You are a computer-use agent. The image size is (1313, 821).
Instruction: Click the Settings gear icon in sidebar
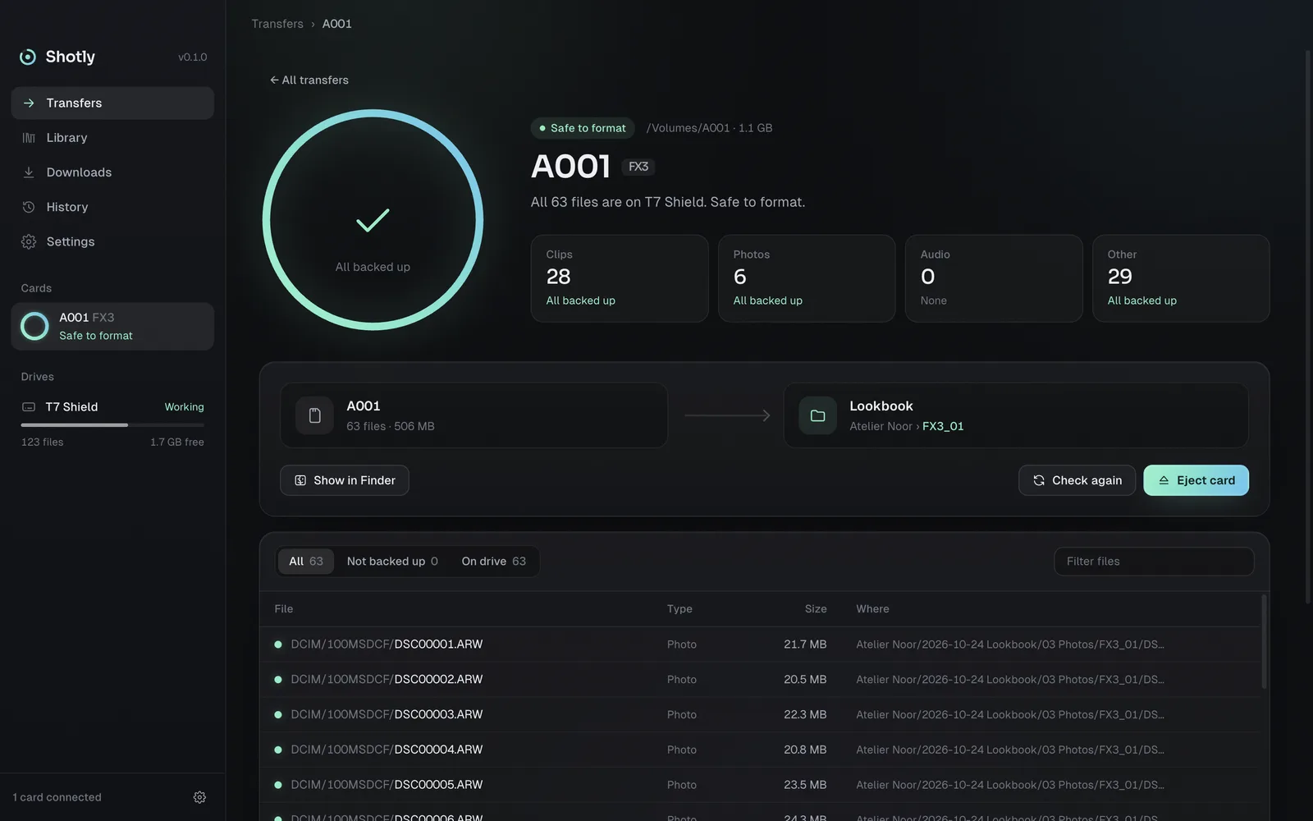click(29, 241)
